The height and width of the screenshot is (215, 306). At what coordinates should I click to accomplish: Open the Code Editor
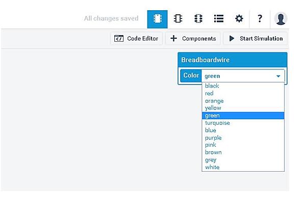[137, 39]
